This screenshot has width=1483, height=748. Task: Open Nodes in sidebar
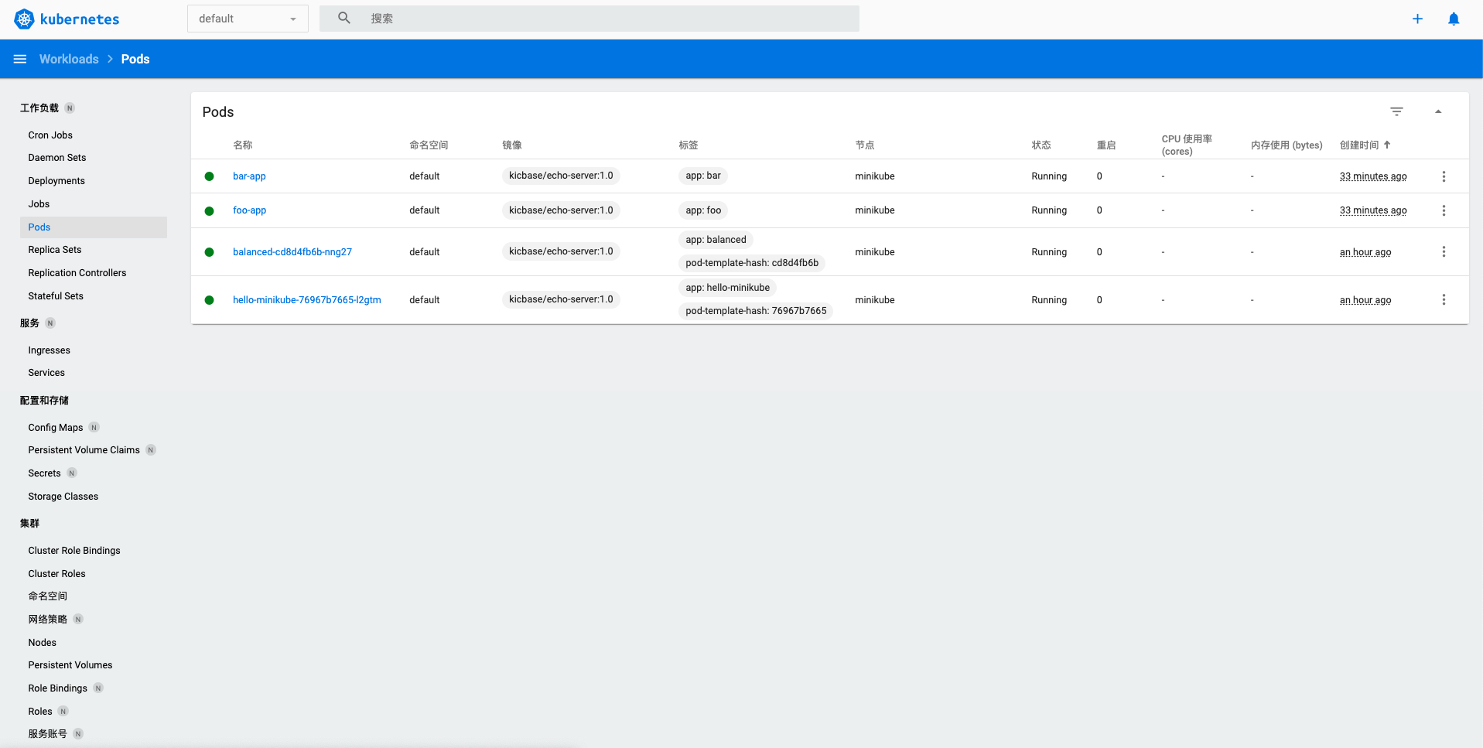[43, 643]
